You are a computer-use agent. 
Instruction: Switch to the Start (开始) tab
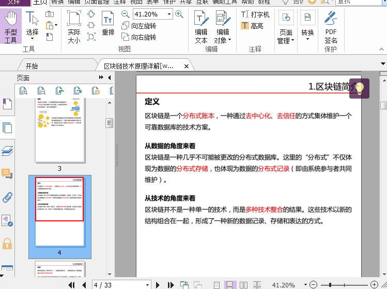point(32,66)
